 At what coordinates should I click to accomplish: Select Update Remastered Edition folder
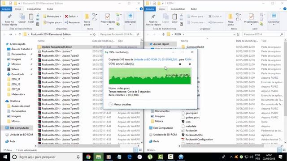point(57,47)
